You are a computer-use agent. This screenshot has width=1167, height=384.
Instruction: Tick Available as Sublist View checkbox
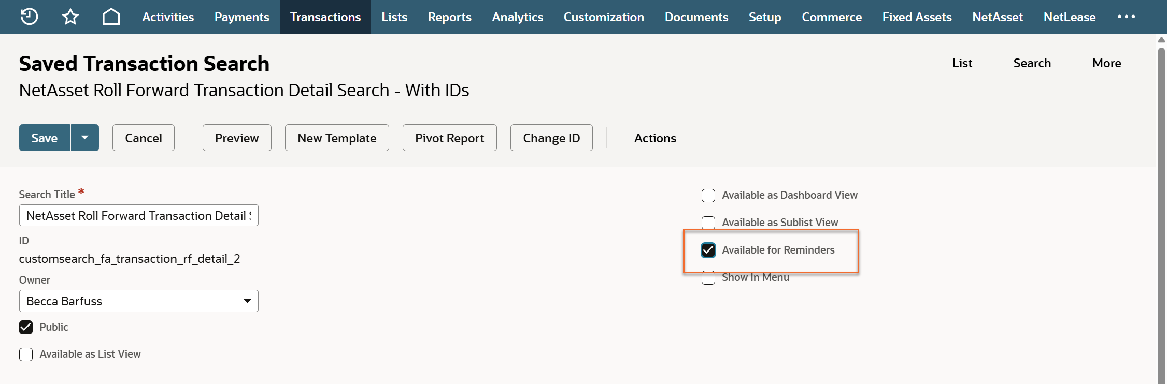(x=708, y=223)
